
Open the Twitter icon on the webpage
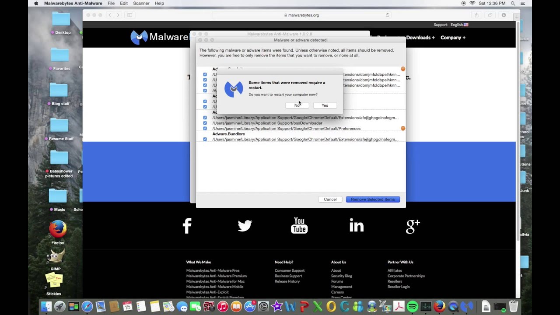pyautogui.click(x=245, y=226)
